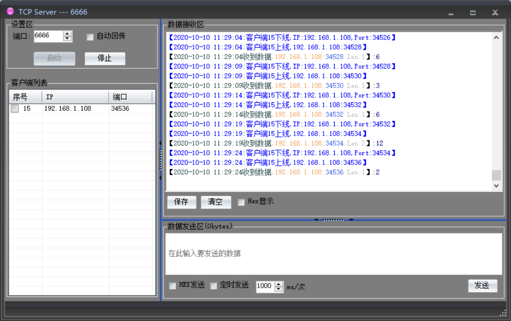Increase send interval with up arrow
The width and height of the screenshot is (511, 321).
279,284
